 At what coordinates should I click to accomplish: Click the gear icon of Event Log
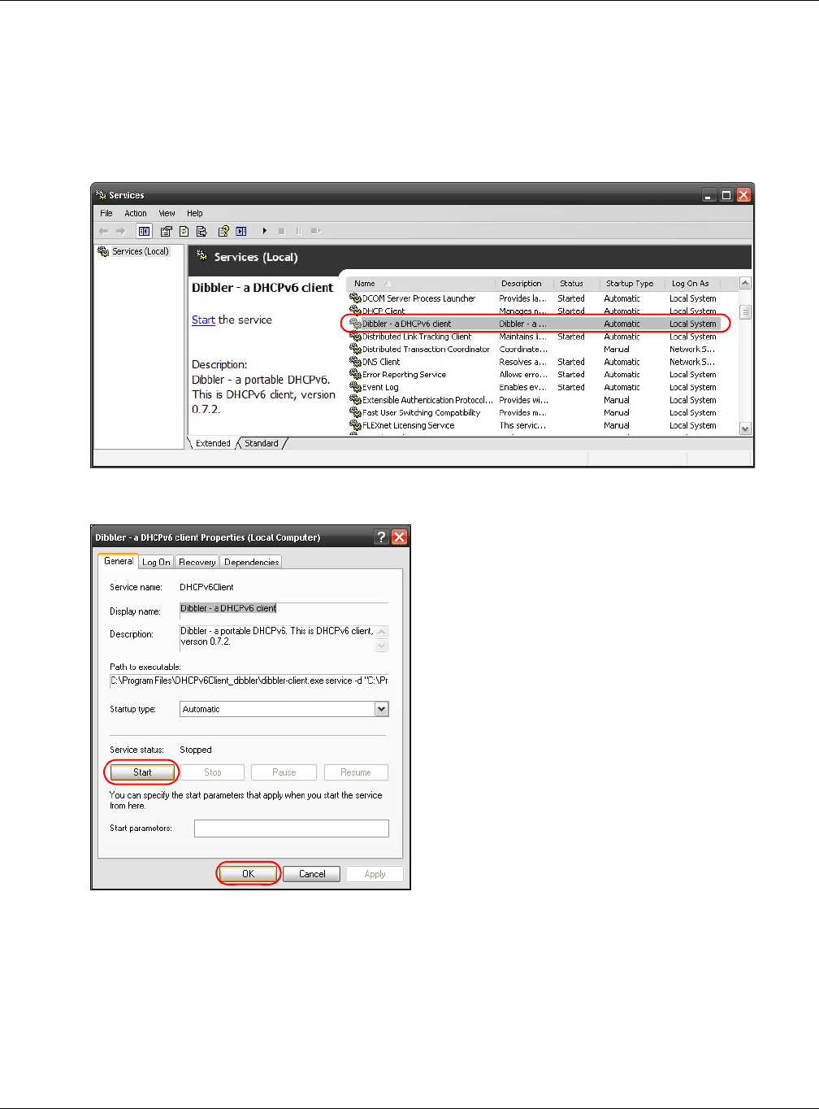(355, 387)
